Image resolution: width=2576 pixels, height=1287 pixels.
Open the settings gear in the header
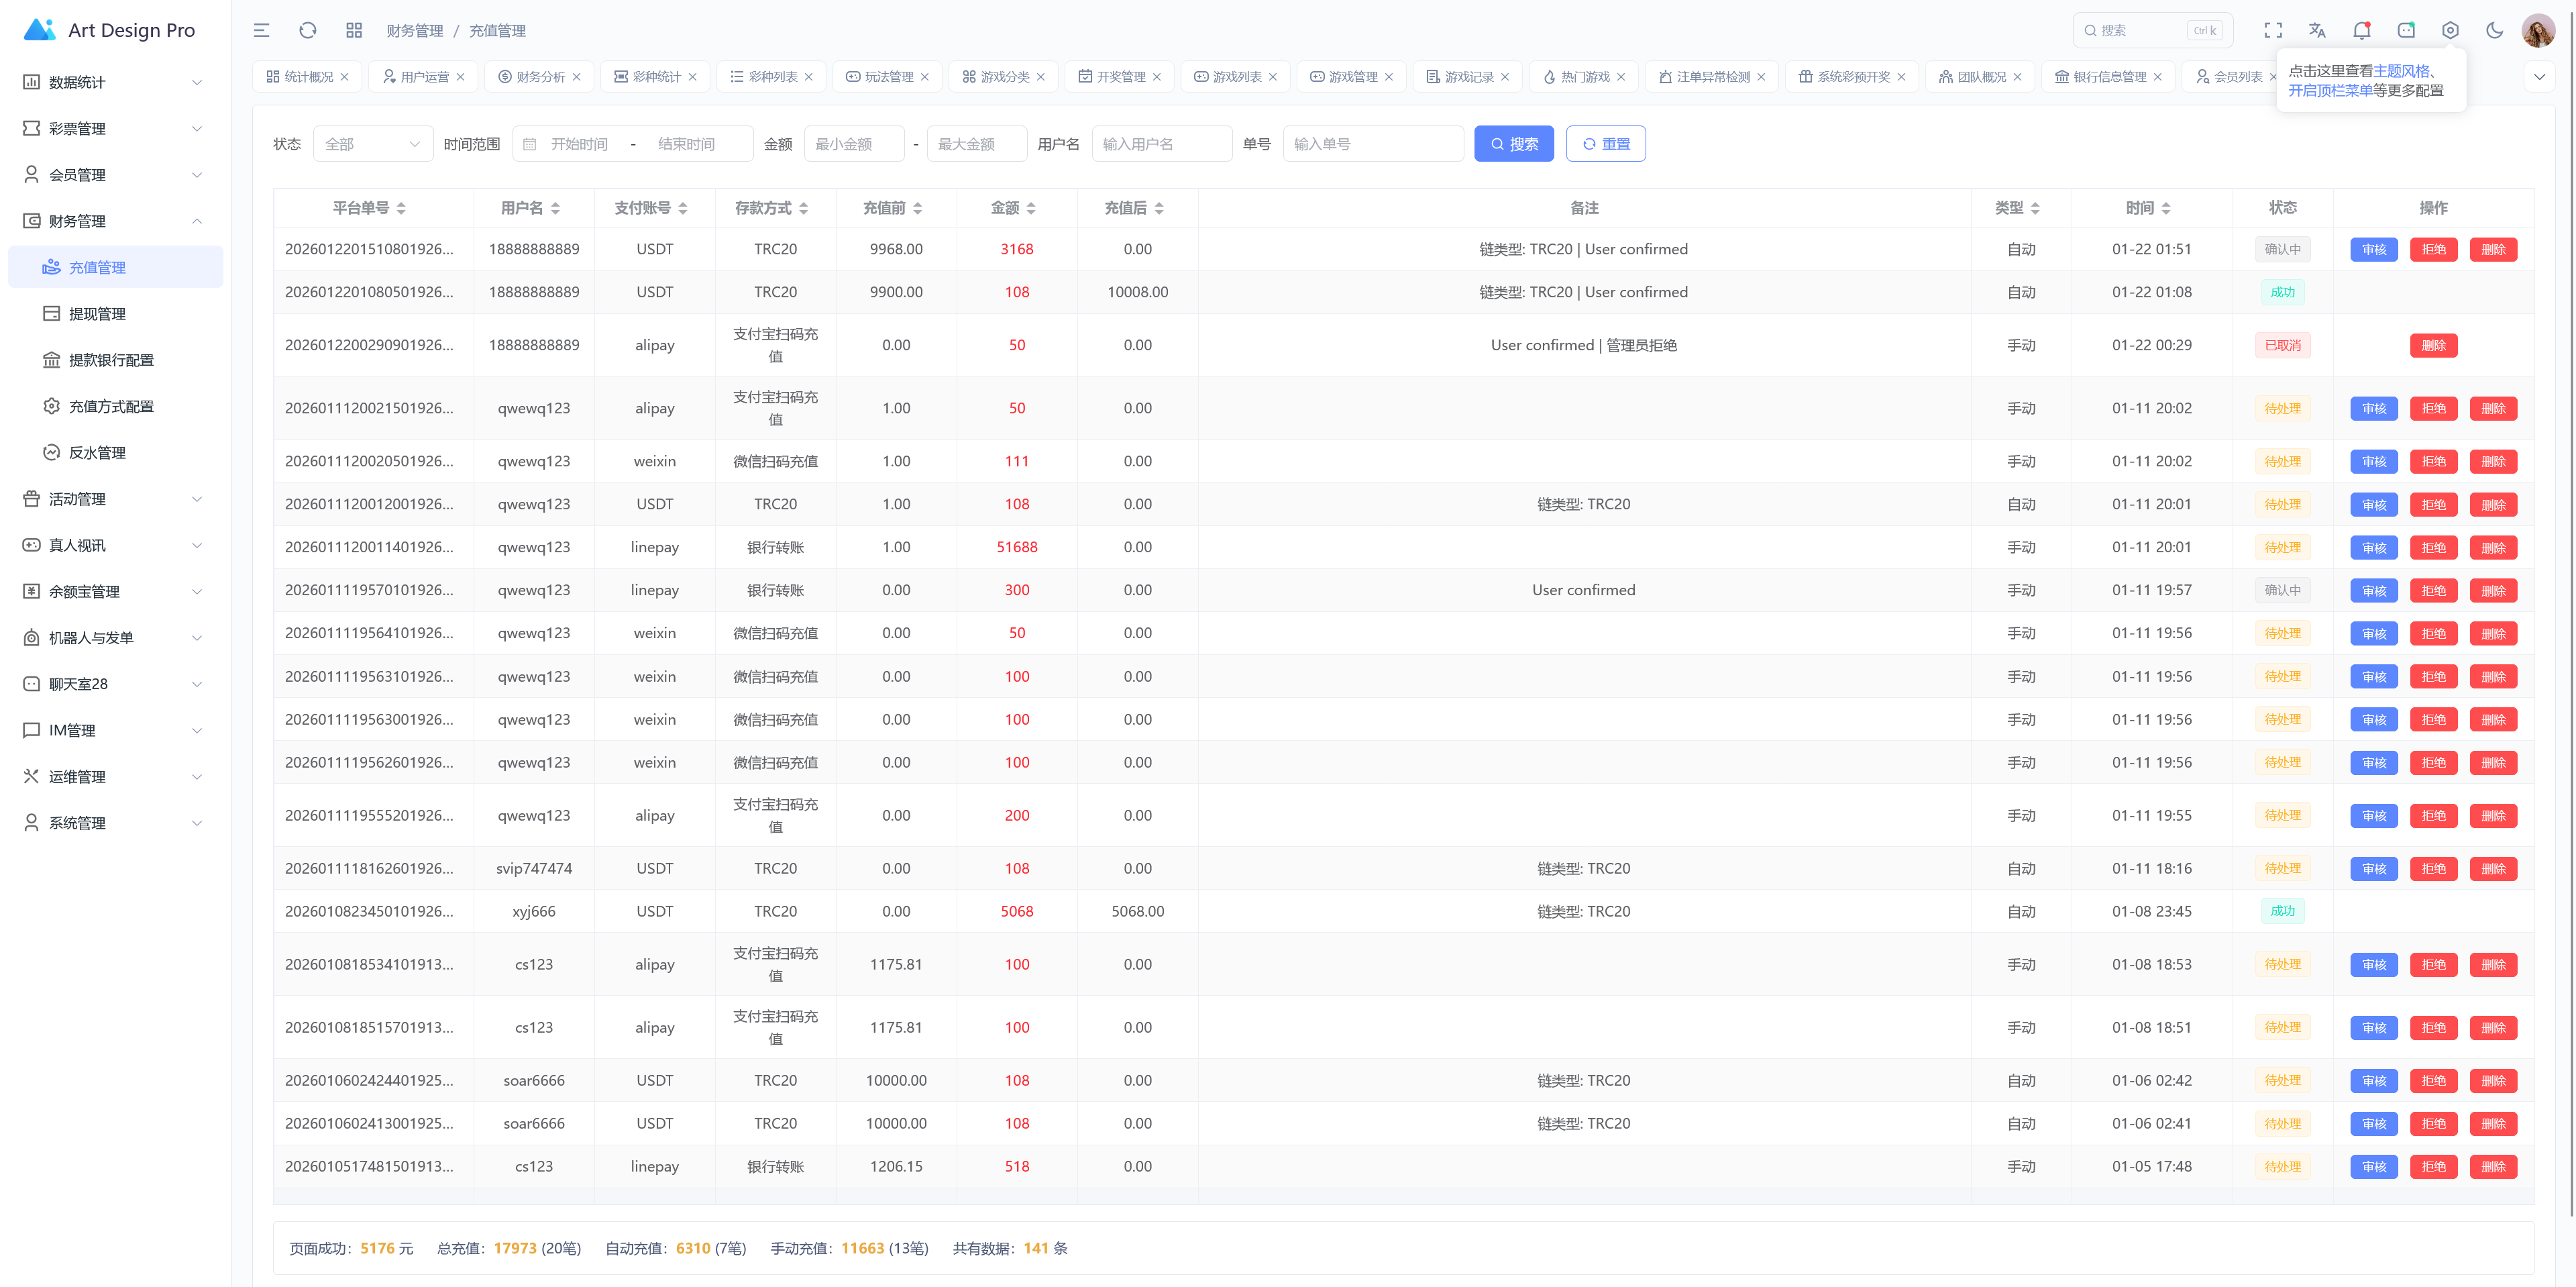click(2449, 30)
